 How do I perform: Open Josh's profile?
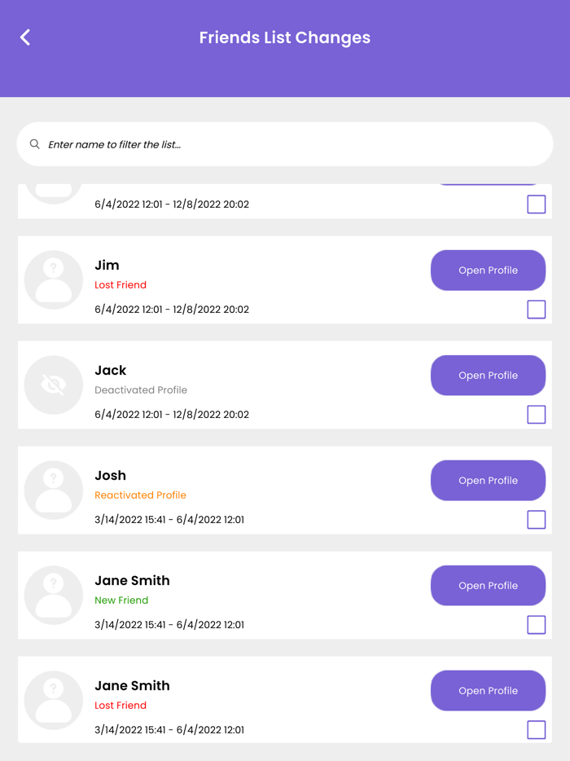click(488, 480)
